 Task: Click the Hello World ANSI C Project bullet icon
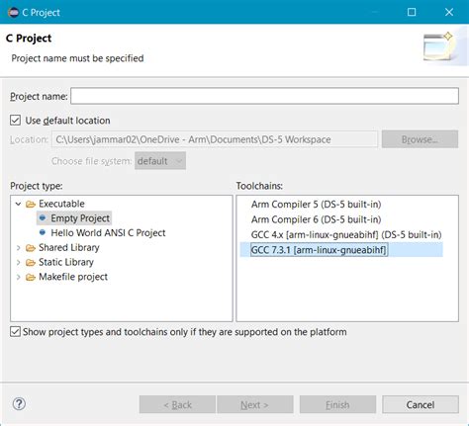(43, 232)
